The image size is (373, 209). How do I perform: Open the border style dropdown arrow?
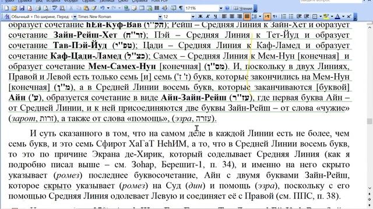click(x=321, y=16)
